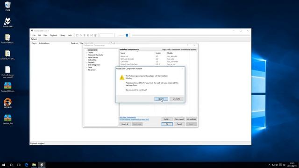This screenshot has height=168, width=299.
Task: Launch Microsoft Edge from the taskbar
Action: pyautogui.click(x=27, y=165)
